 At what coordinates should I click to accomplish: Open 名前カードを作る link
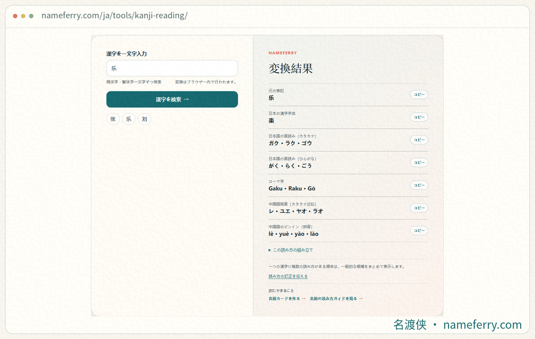pyautogui.click(x=287, y=298)
